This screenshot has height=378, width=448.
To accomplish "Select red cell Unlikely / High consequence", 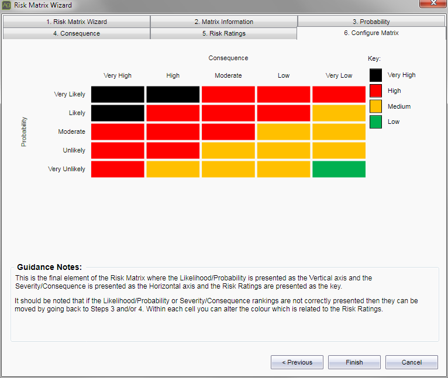I will pos(173,151).
